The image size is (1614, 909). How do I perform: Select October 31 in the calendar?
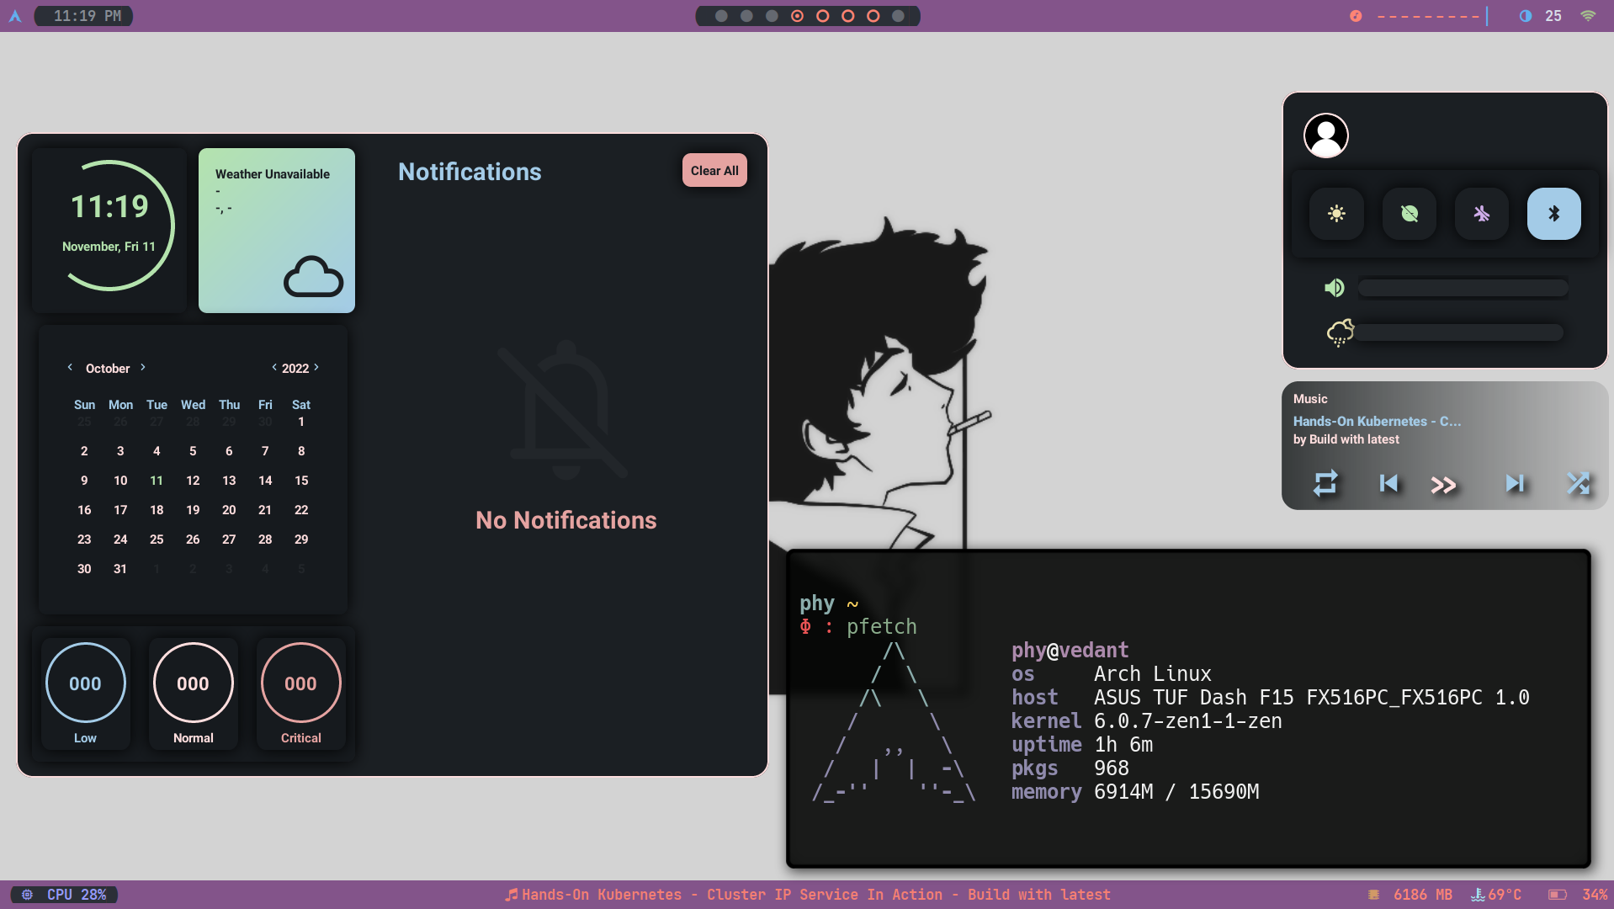click(120, 569)
